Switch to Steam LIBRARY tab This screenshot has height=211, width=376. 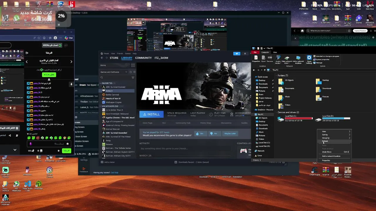[127, 58]
